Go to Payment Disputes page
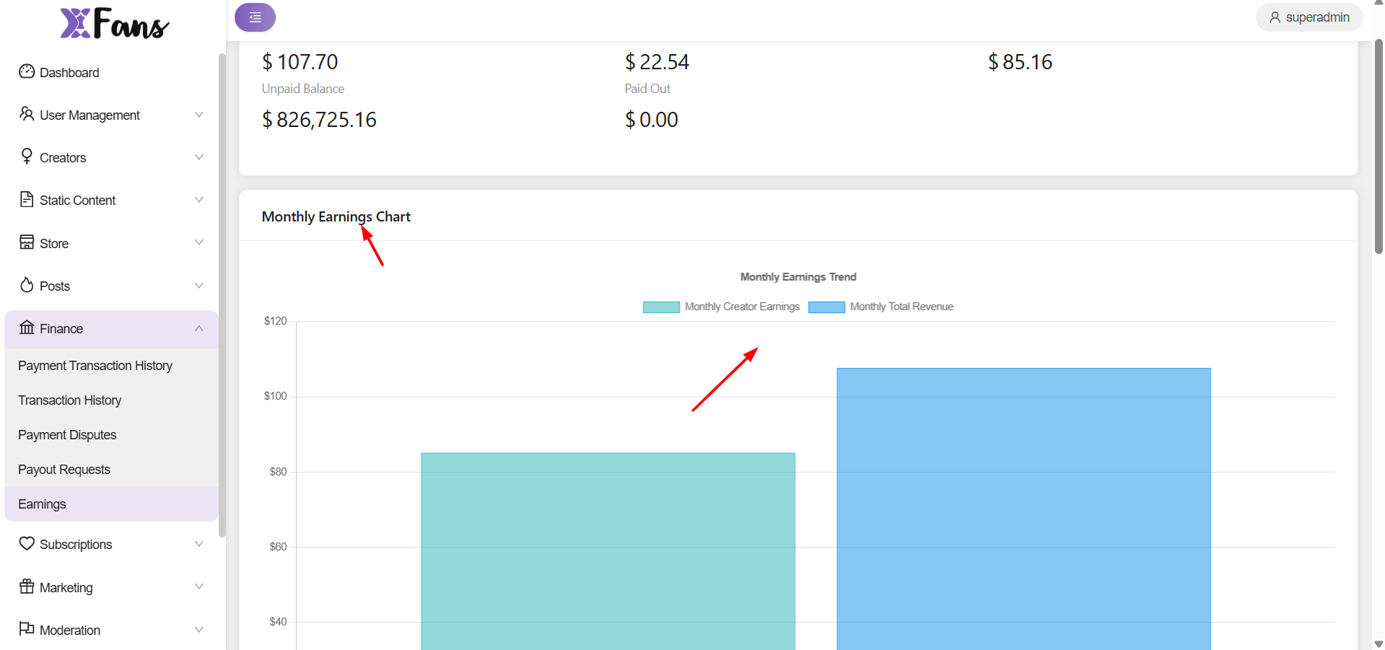Image resolution: width=1385 pixels, height=650 pixels. click(67, 435)
